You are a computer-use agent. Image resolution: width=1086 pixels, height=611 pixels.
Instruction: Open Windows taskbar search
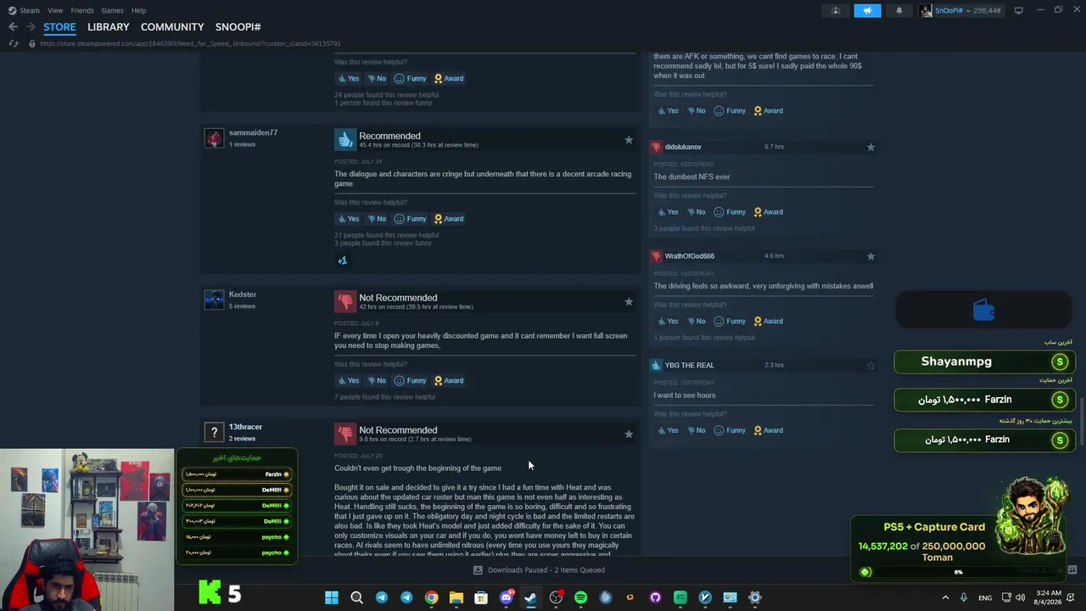click(x=356, y=597)
